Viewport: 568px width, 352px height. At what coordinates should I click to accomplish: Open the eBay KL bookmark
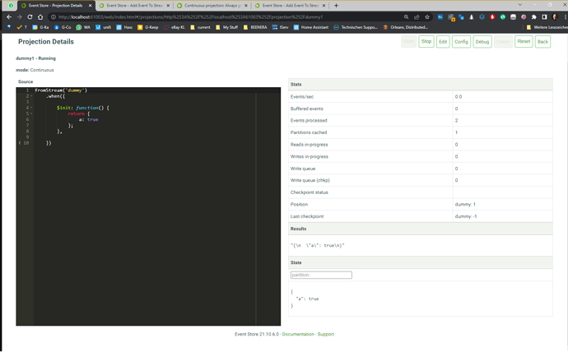click(175, 27)
